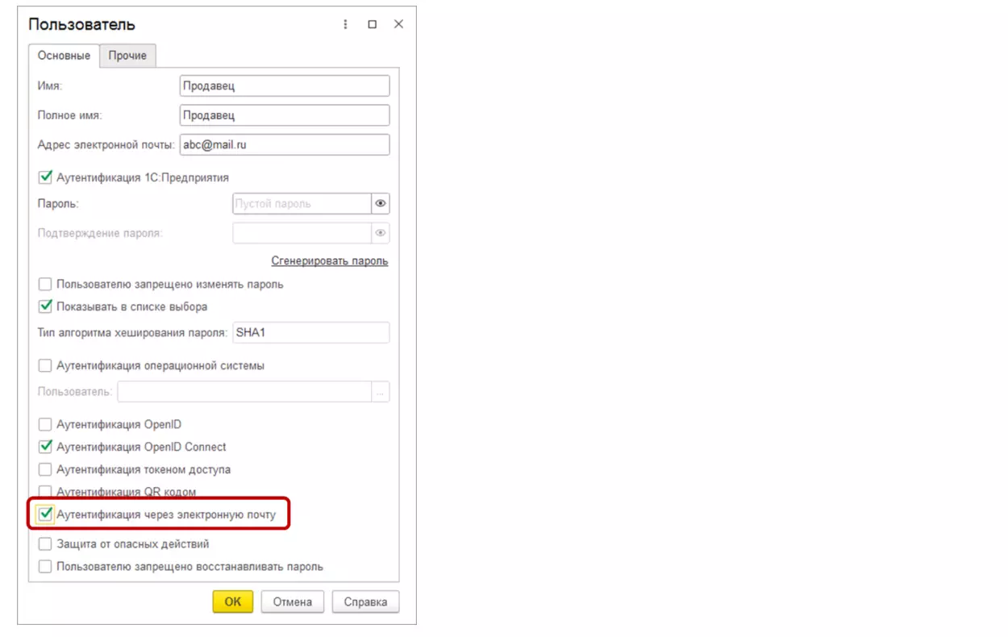Uncheck Показывать в списке выбора
Viewport: 1008px width, 637px height.
coord(45,306)
